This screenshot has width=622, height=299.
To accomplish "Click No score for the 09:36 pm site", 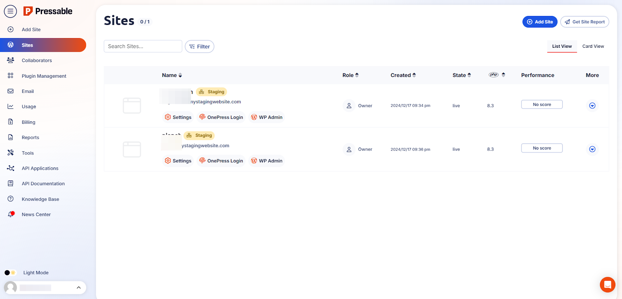I will pyautogui.click(x=542, y=148).
